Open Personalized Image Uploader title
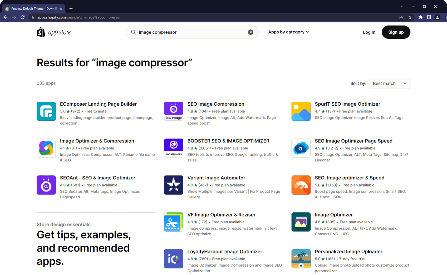Image resolution: width=447 pixels, height=275 pixels. [348, 252]
